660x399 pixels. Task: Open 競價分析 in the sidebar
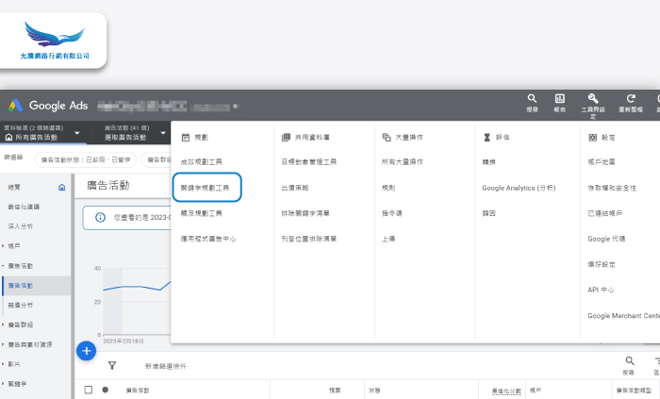click(x=21, y=305)
